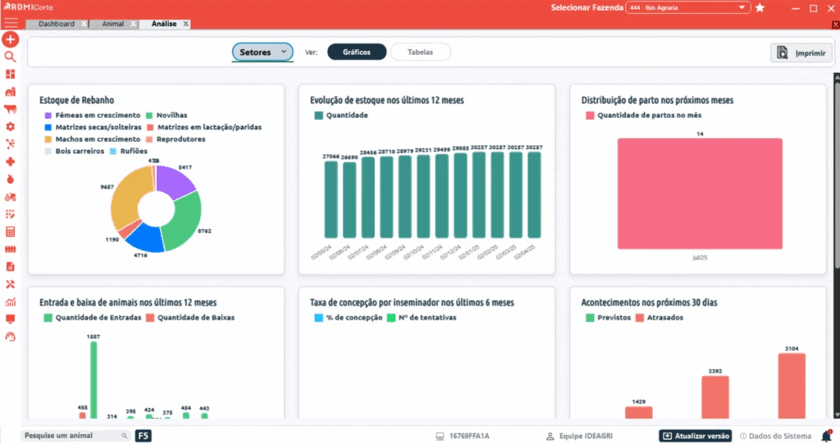Click the print preview icon
This screenshot has height=444, width=840.
click(782, 52)
